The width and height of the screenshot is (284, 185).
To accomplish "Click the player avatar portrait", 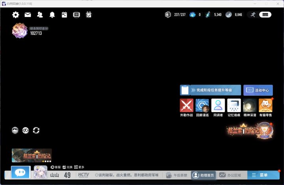I will click(41, 172).
